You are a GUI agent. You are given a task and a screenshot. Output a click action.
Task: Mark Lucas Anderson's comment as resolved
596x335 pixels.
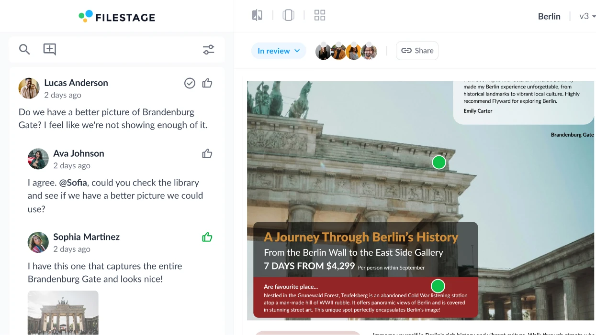[x=190, y=83]
